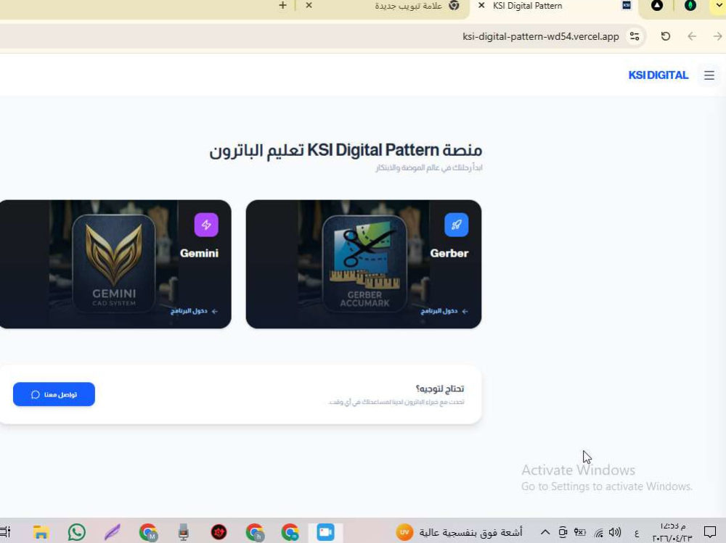The height and width of the screenshot is (543, 726).
Task: Reload the page with the refresh icon
Action: click(665, 36)
